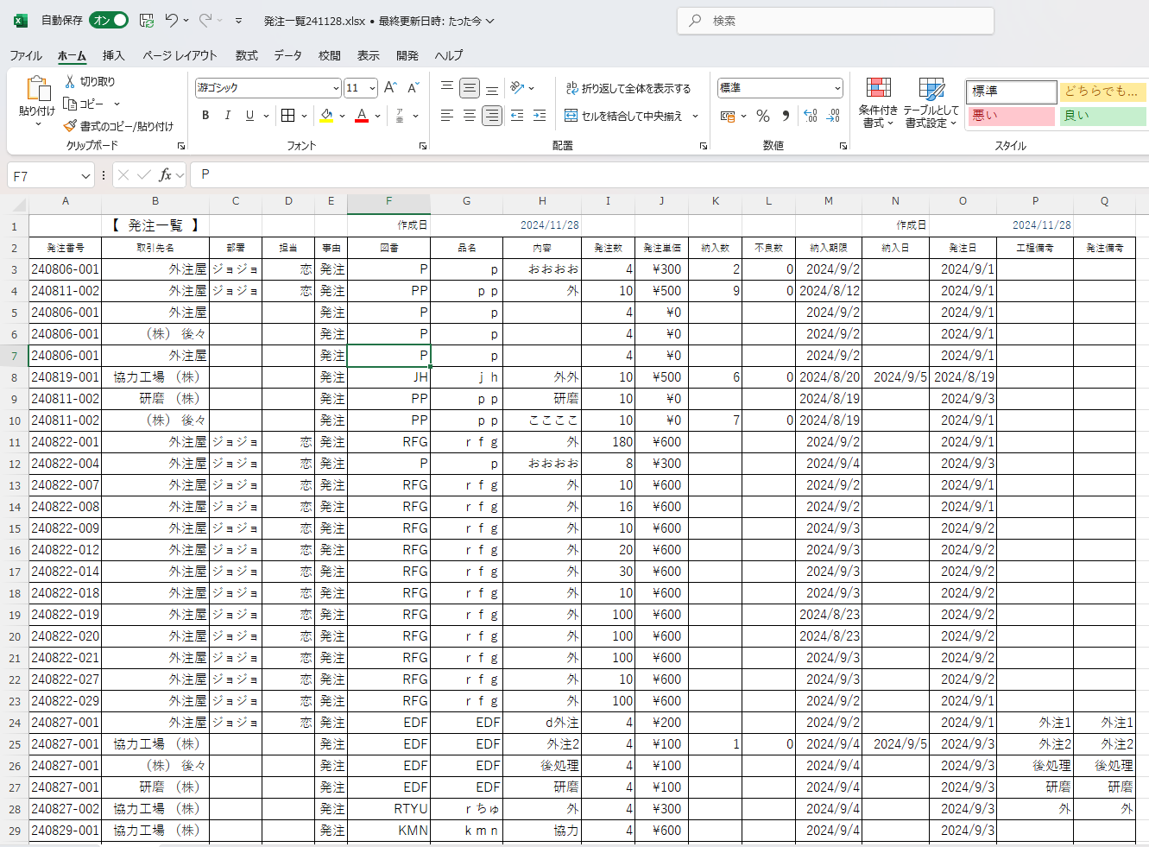Image resolution: width=1149 pixels, height=847 pixels.
Task: Apply the 悪い cell style
Action: [1011, 116]
